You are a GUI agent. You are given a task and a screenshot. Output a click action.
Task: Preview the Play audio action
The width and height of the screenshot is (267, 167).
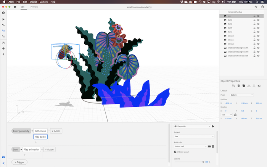point(213,126)
